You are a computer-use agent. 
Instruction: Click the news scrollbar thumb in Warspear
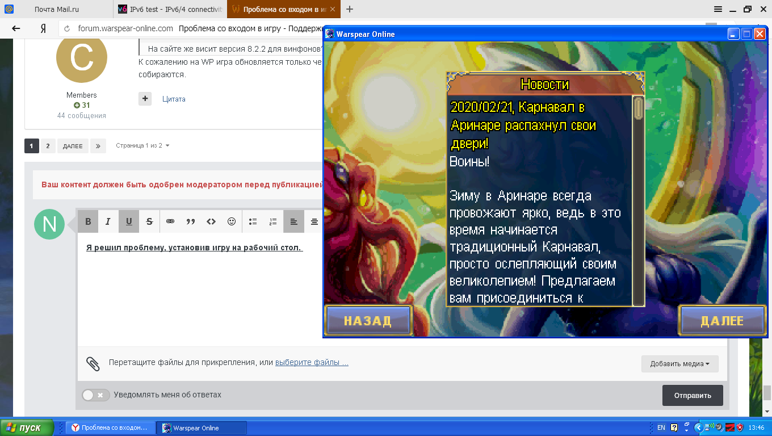[639, 108]
